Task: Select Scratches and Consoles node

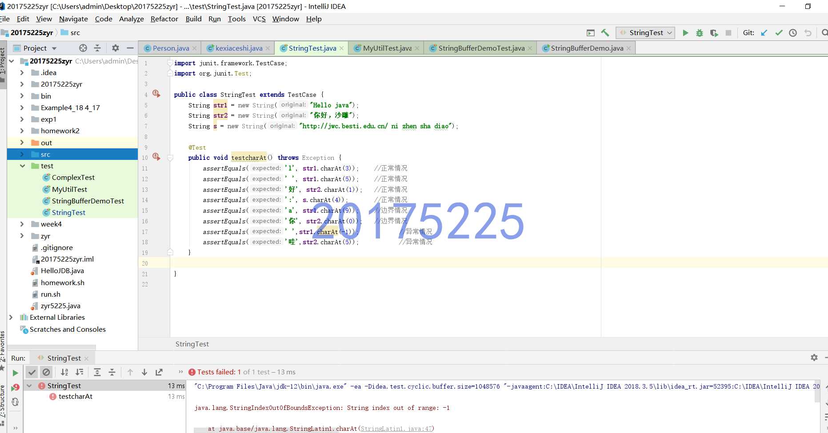Action: tap(68, 329)
